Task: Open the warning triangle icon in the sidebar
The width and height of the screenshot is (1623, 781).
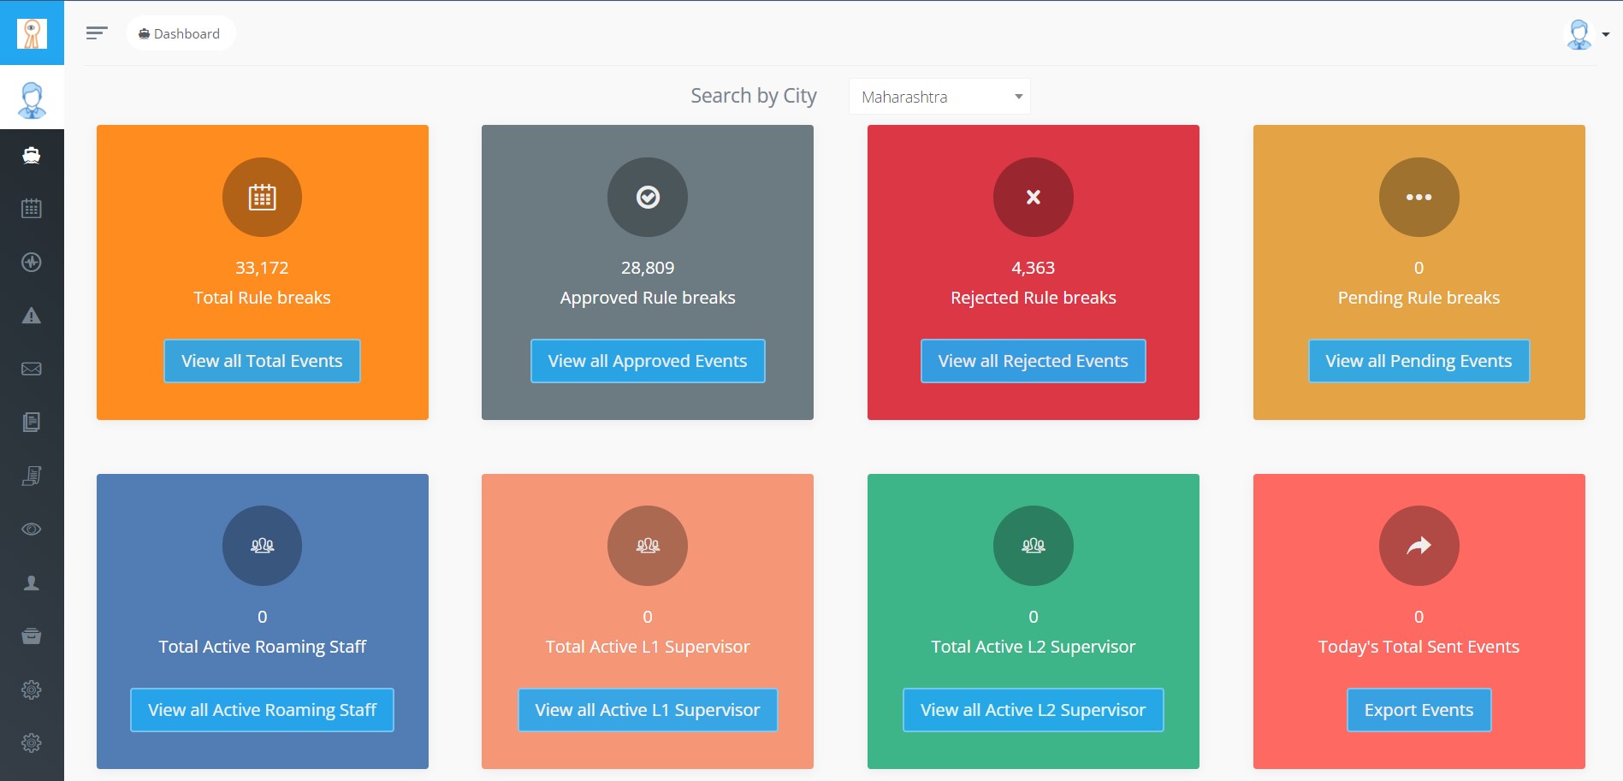Action: pyautogui.click(x=32, y=316)
